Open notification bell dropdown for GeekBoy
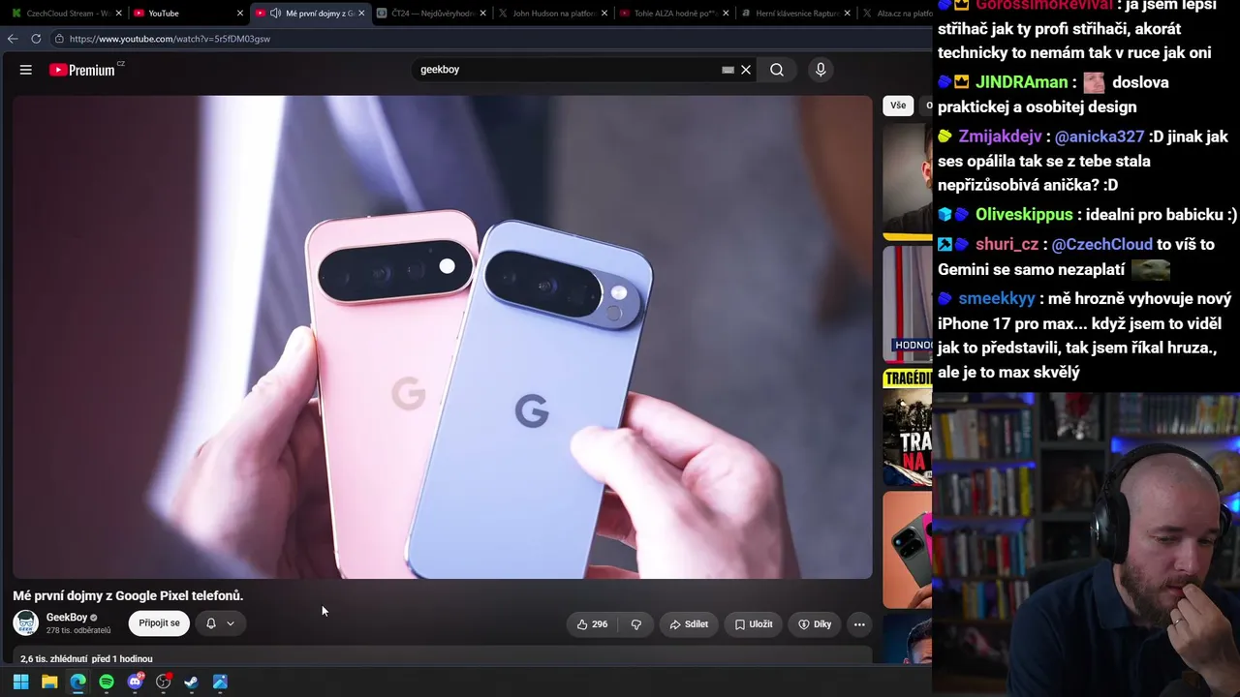The image size is (1240, 697). (221, 623)
